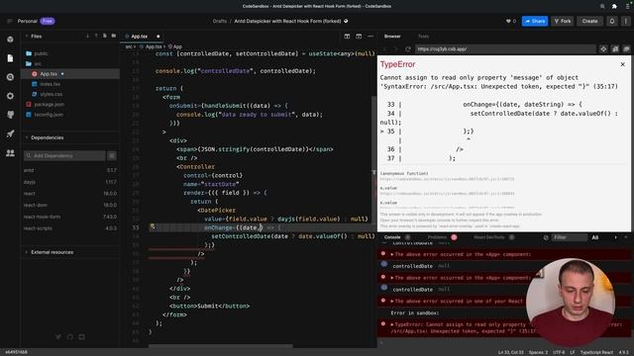The height and width of the screenshot is (356, 634).
Task: Expand the public folder
Action: click(41, 53)
